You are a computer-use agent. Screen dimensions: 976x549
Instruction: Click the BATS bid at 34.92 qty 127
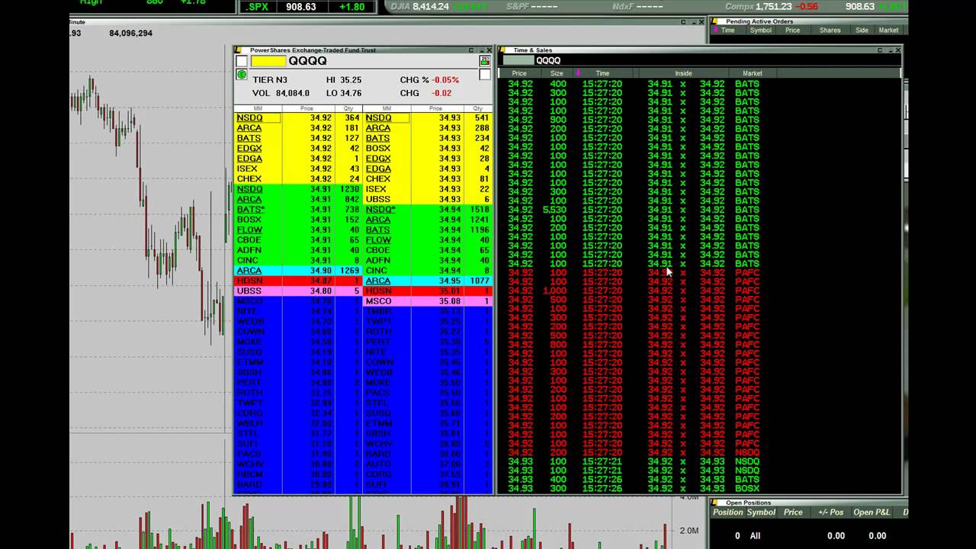point(298,138)
